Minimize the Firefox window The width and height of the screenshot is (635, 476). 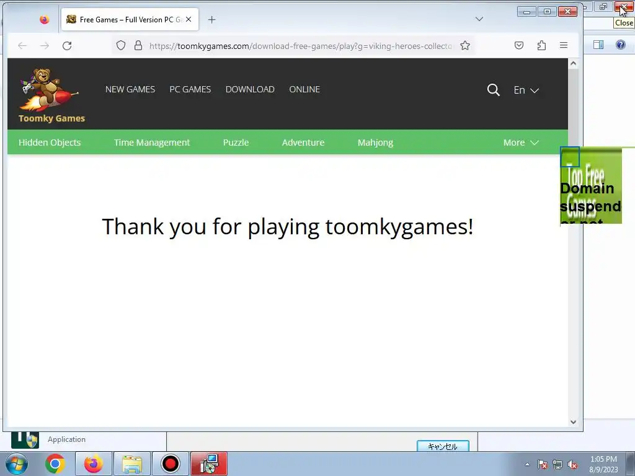click(526, 12)
